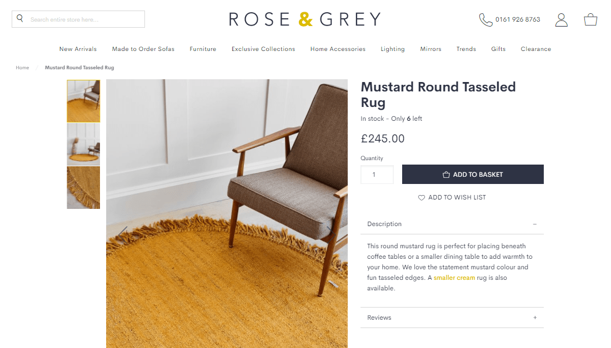Open the Lighting menu
Viewport: 611px width, 348px height.
393,49
